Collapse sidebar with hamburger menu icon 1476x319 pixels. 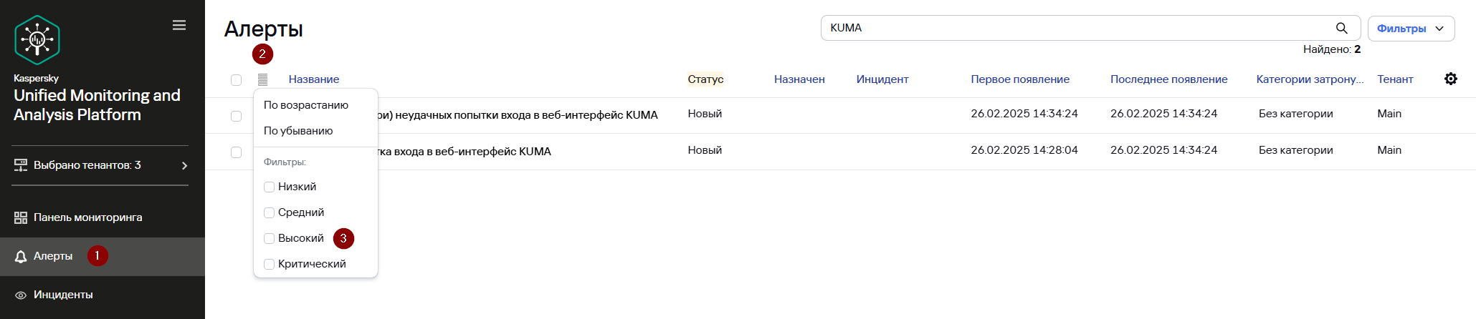coord(179,25)
